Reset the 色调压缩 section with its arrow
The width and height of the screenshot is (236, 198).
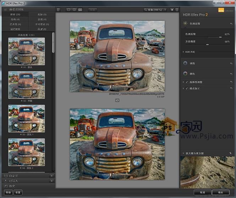click(x=231, y=23)
